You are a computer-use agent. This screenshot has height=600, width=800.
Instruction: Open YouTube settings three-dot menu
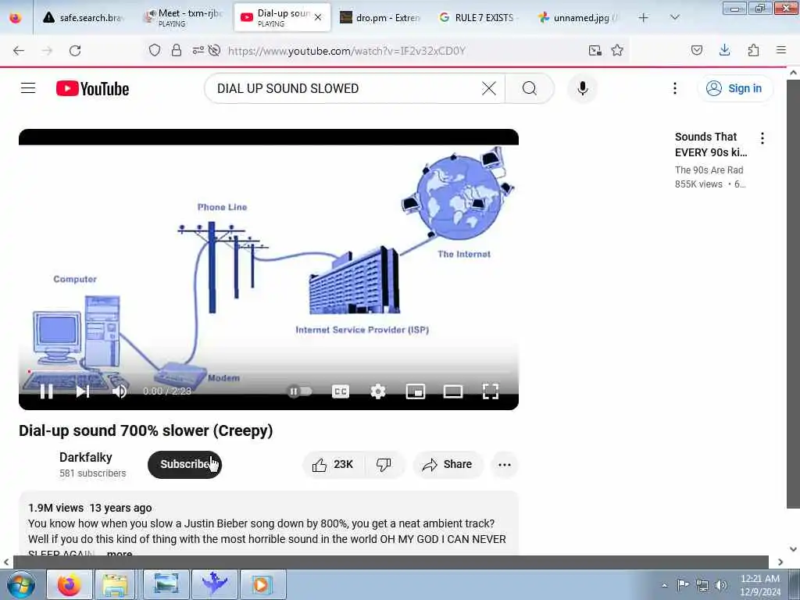click(674, 88)
